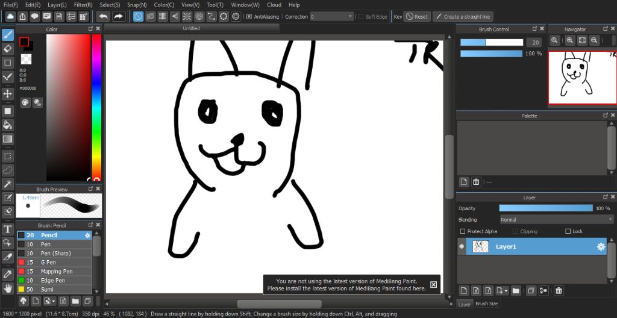Click Create a straight line button

(x=463, y=16)
